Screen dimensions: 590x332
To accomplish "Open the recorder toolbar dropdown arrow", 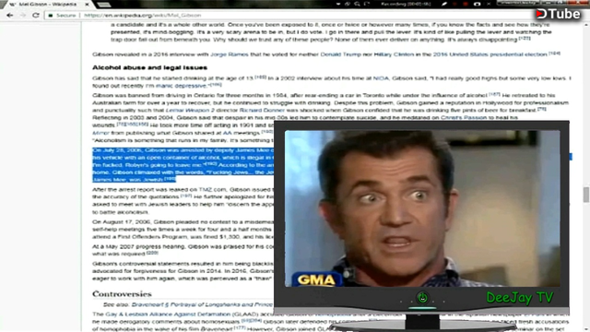I will point(338,4).
